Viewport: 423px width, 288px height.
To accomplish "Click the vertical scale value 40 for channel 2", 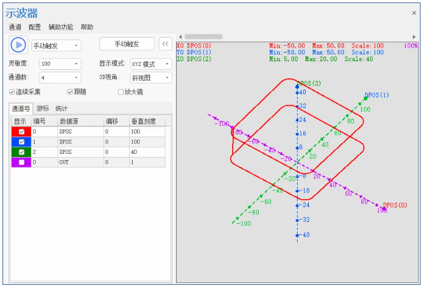I will pos(148,152).
